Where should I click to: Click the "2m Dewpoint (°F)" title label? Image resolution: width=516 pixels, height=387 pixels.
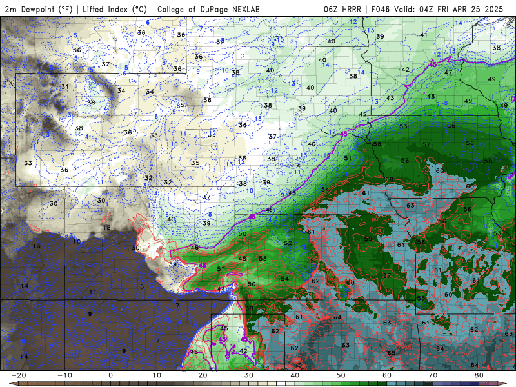[39, 9]
